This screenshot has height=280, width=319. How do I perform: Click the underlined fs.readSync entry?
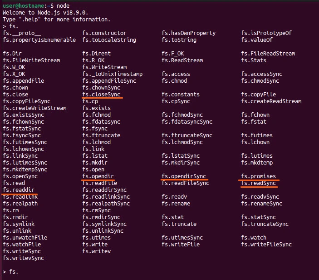(258, 183)
